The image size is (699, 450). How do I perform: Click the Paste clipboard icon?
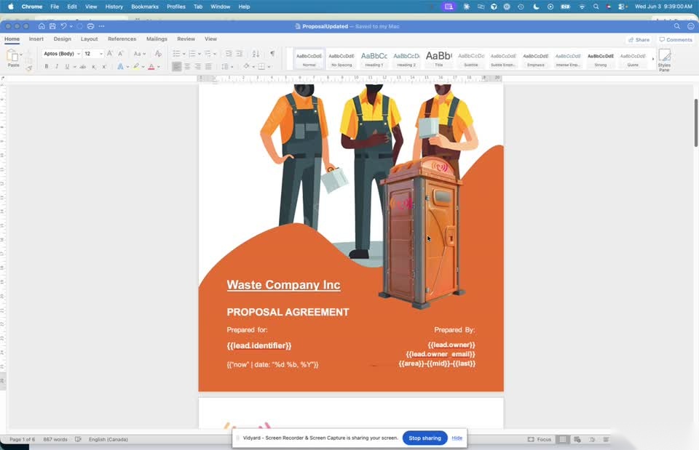(x=13, y=56)
